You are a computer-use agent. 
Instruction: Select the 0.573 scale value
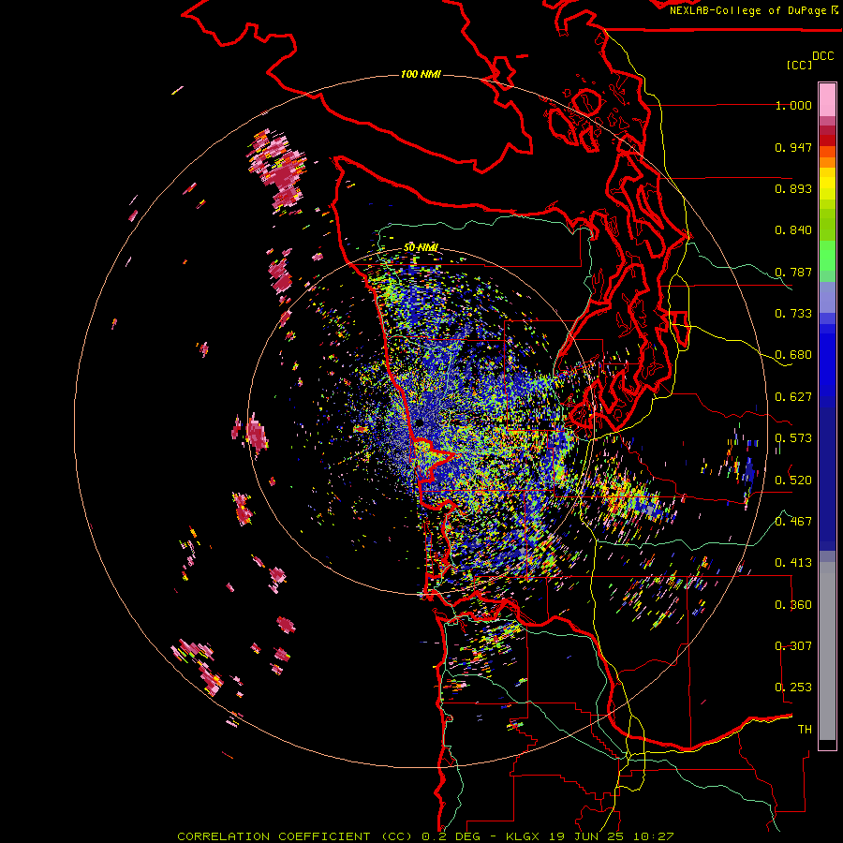point(793,438)
